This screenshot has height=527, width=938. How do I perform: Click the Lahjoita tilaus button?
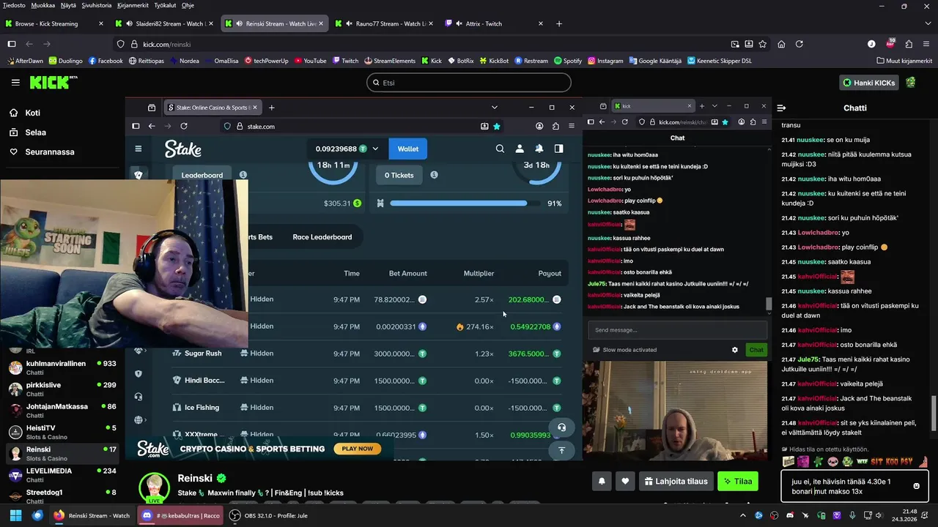(x=676, y=481)
